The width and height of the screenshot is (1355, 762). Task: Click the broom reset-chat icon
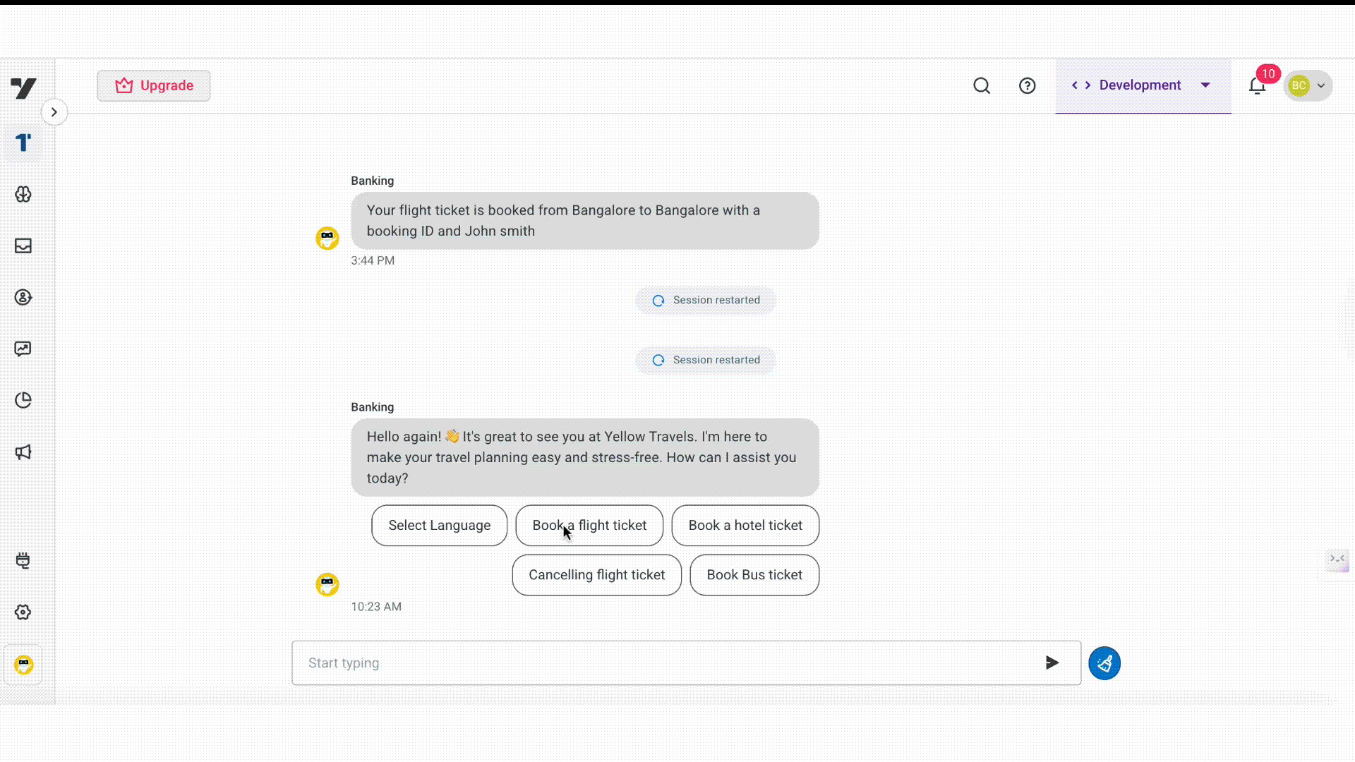tap(1104, 663)
